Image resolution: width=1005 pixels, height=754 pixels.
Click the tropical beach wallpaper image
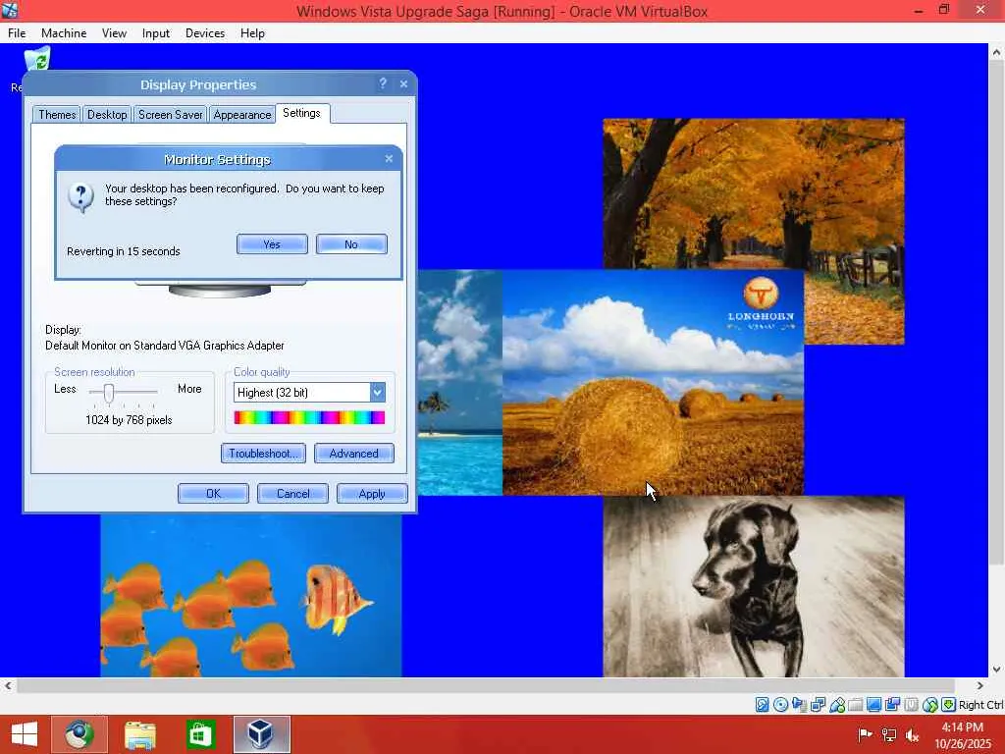[x=459, y=382]
